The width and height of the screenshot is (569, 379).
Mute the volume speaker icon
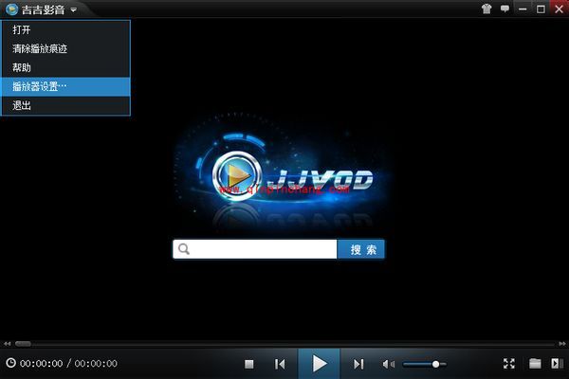388,364
